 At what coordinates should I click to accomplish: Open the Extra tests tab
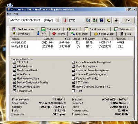[x=122, y=29]
